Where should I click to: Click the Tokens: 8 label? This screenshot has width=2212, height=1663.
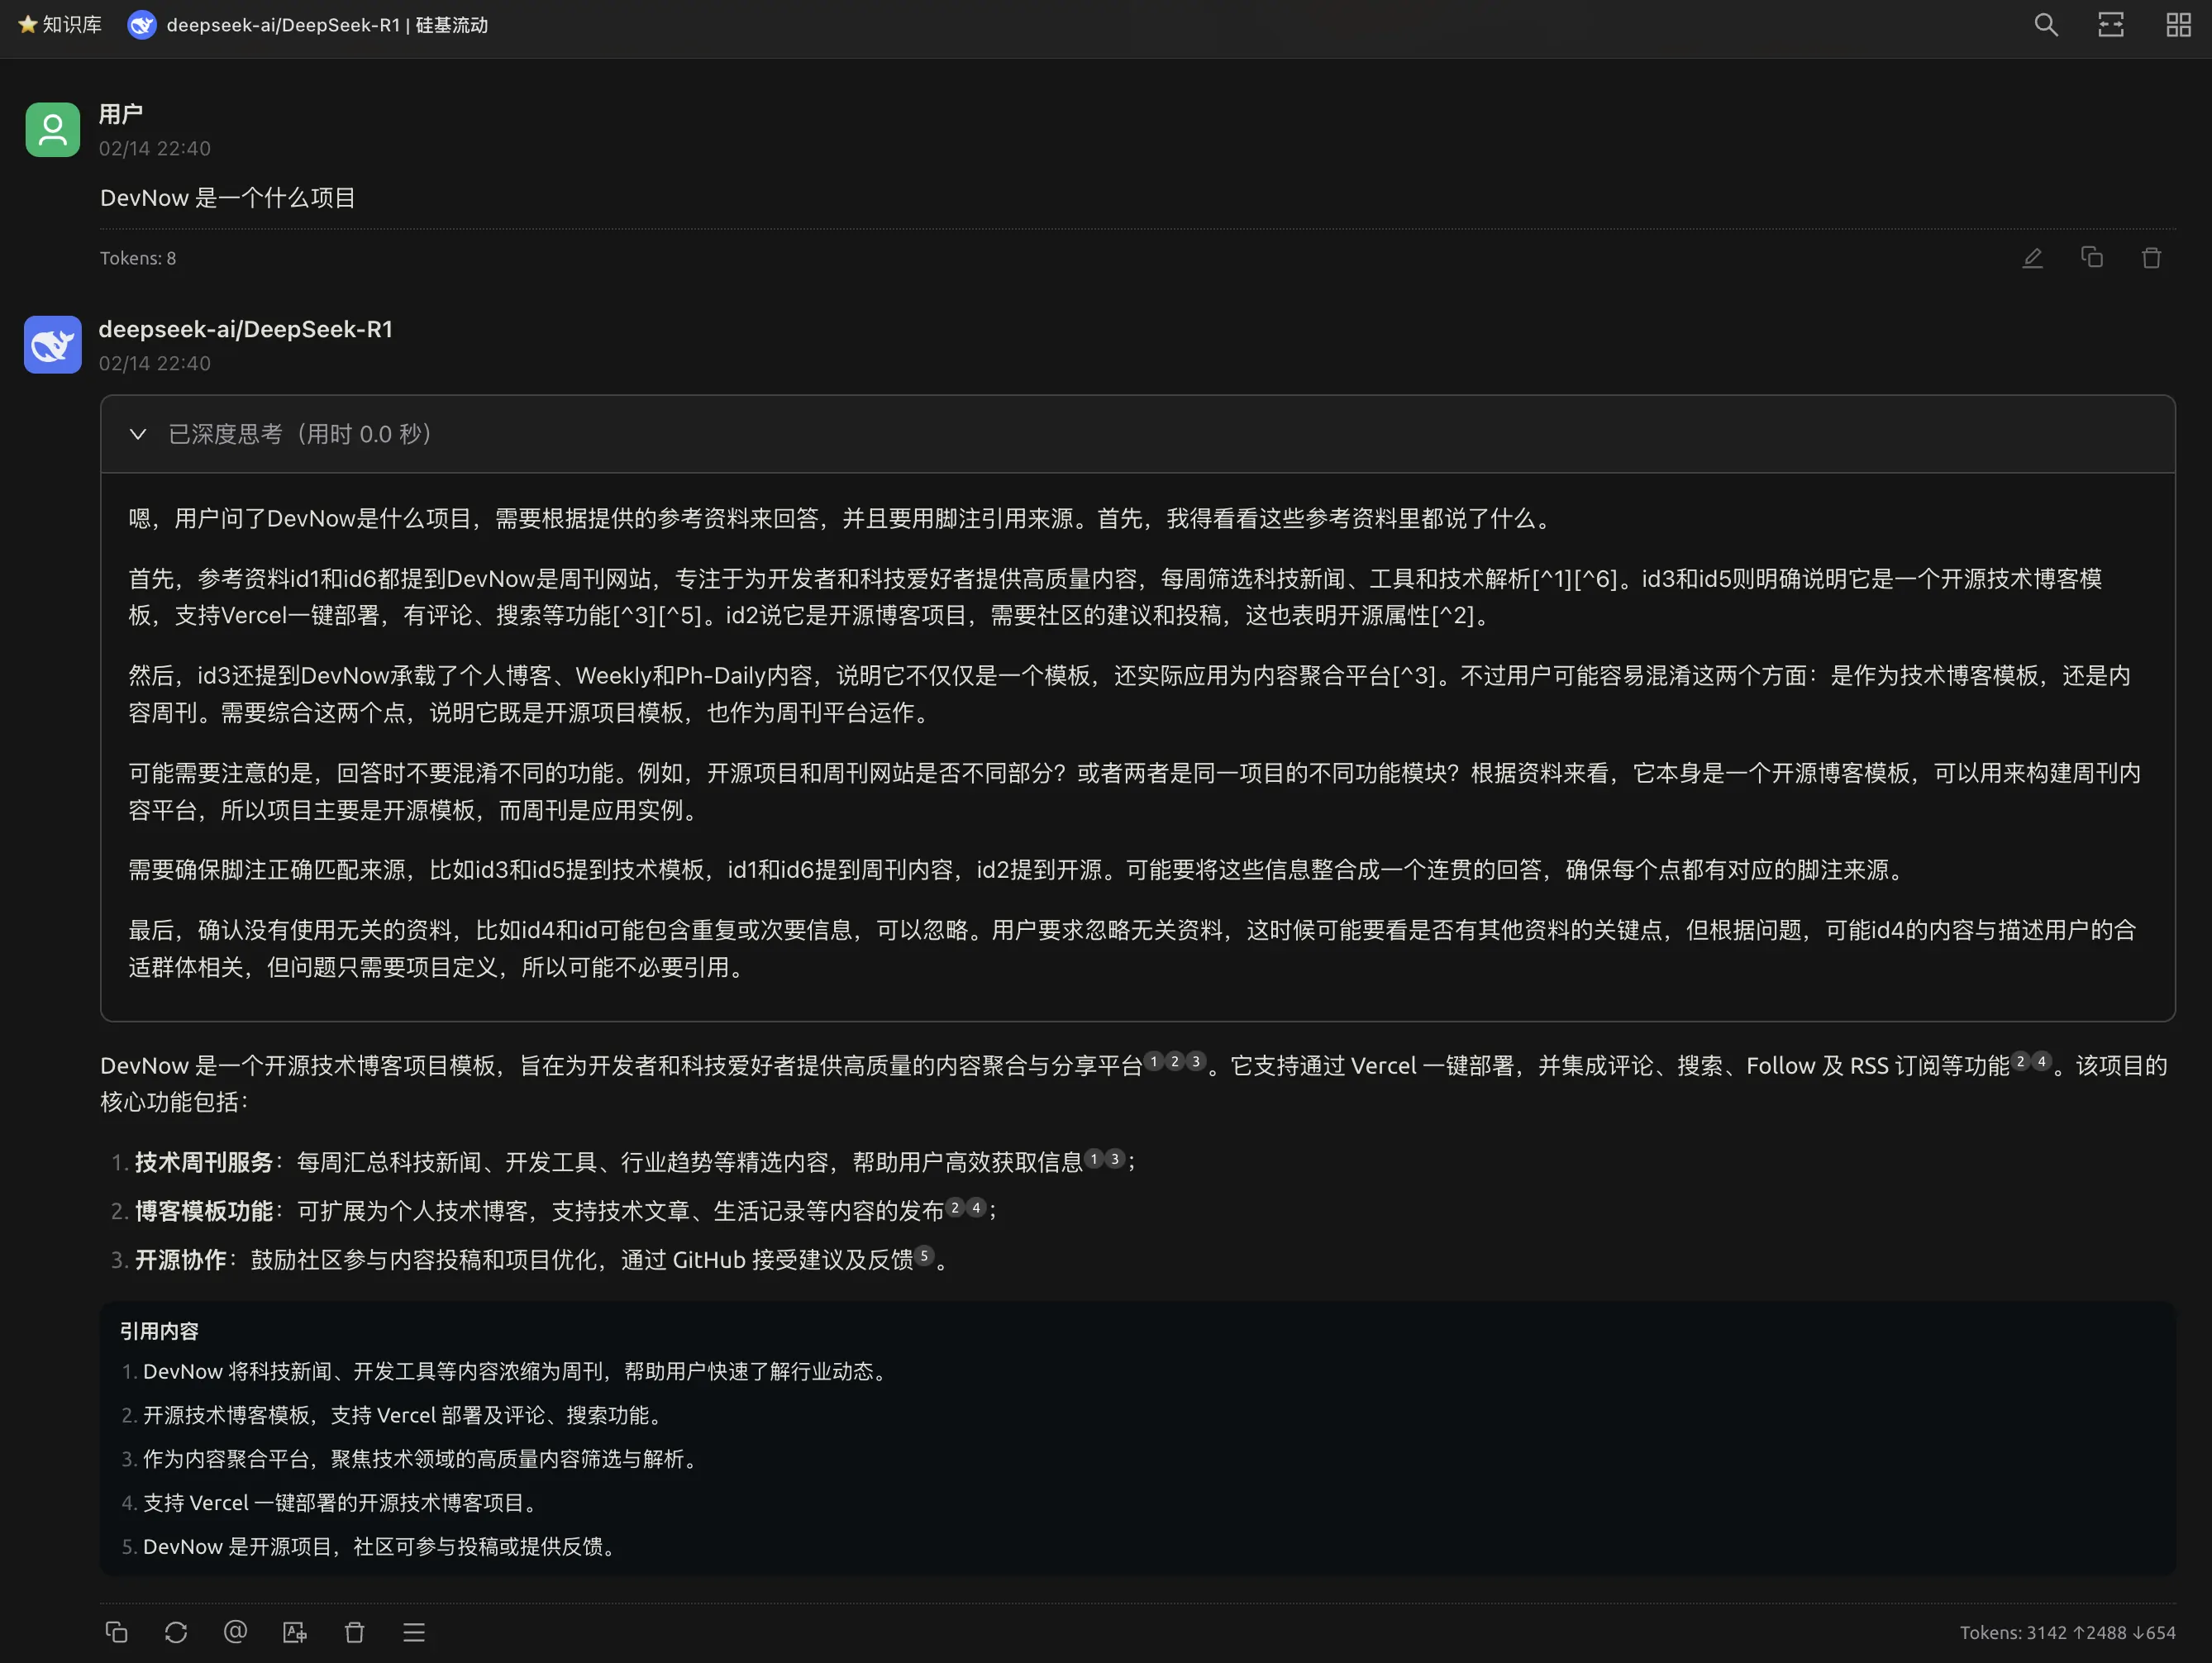click(138, 258)
